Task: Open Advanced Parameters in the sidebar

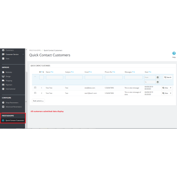Action: coord(13,107)
